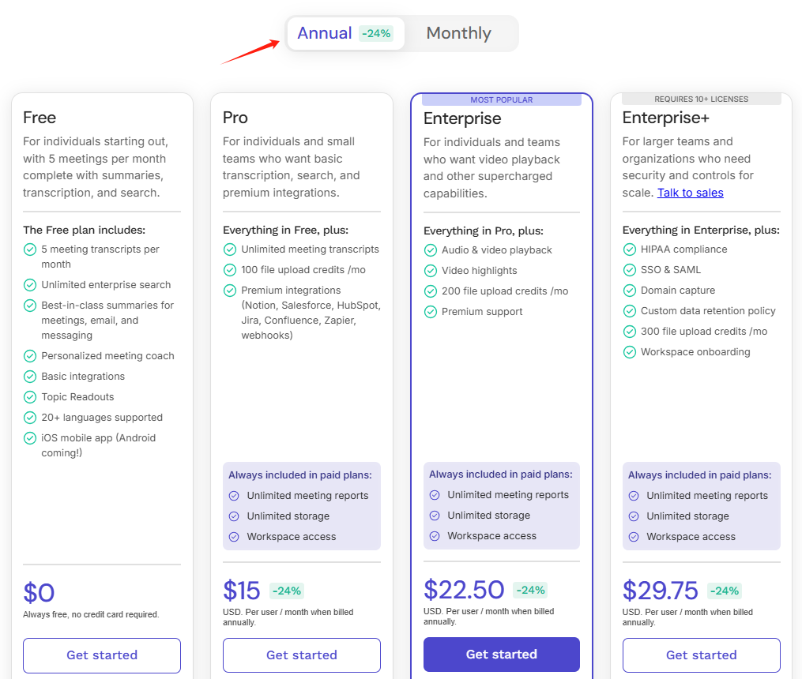The image size is (802, 679).
Task: Click checkmark icon beside Premium support
Action: coord(431,312)
